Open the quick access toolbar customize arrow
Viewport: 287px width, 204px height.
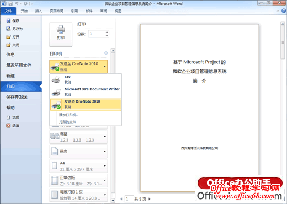pyautogui.click(x=32, y=3)
